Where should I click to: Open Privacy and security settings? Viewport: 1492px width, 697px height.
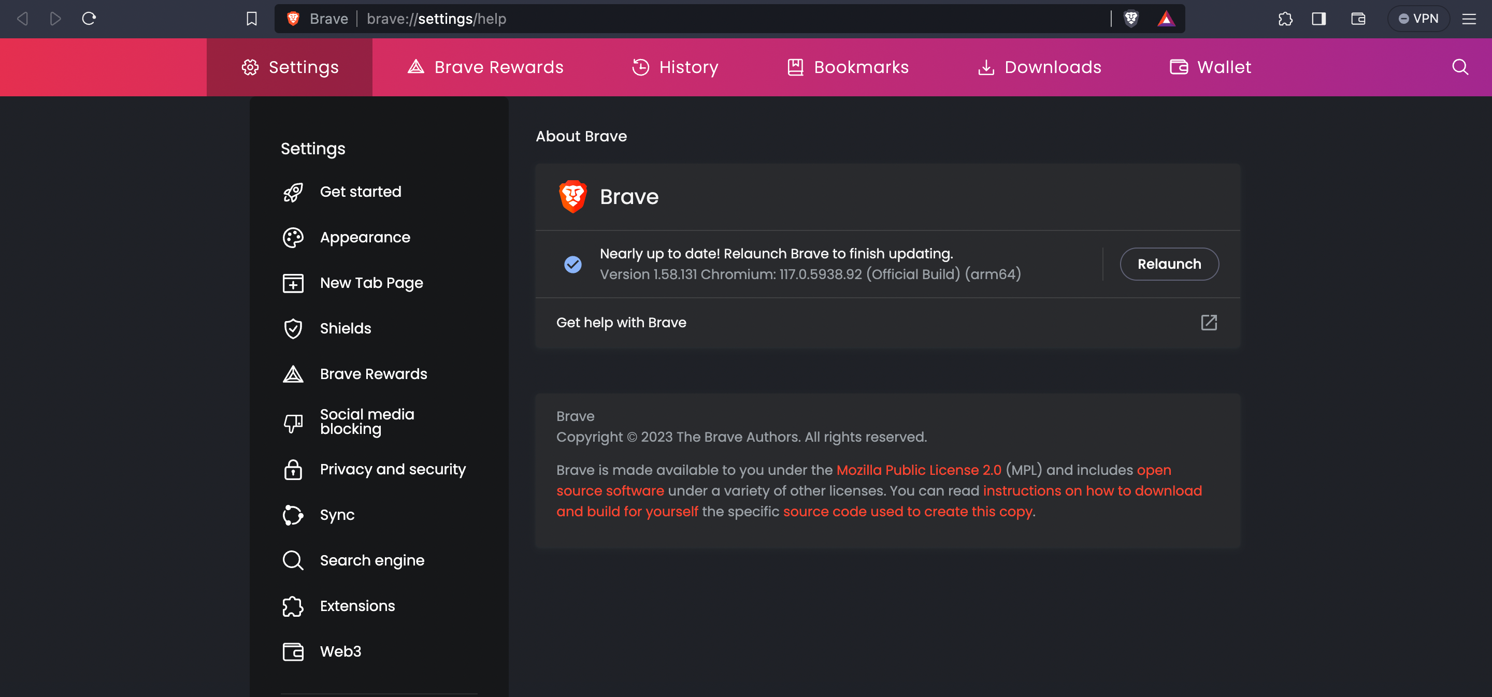(x=392, y=469)
